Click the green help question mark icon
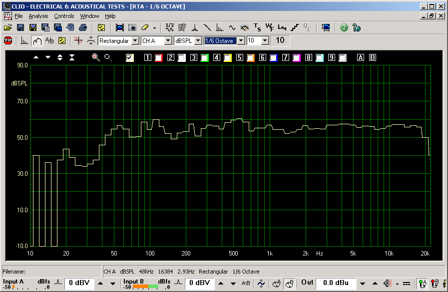The height and width of the screenshot is (292, 448). [x=344, y=27]
